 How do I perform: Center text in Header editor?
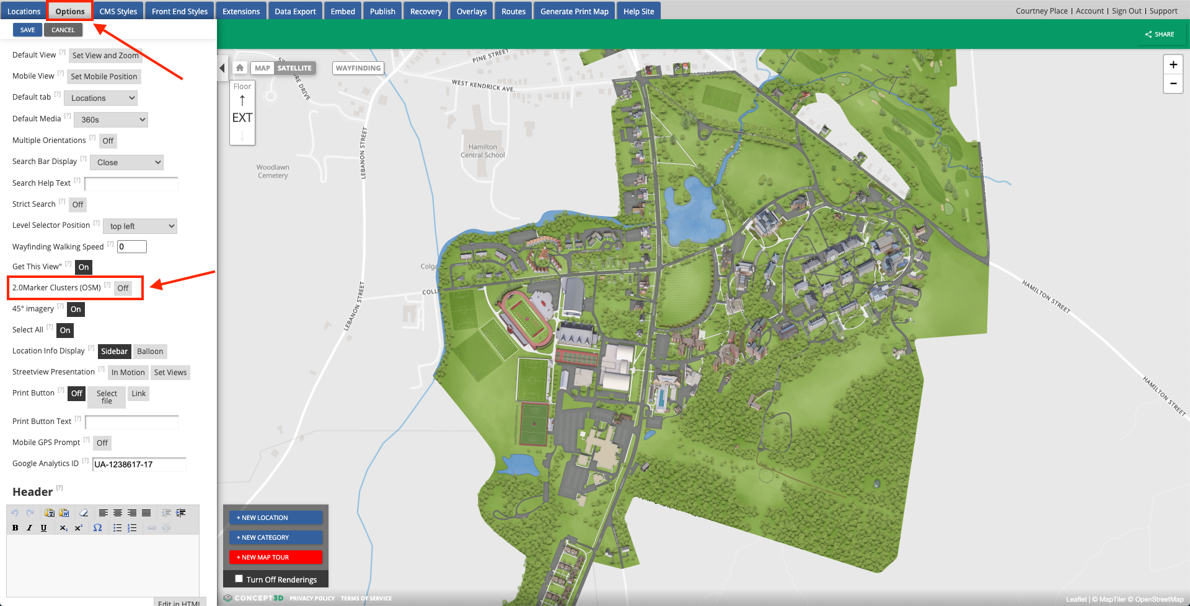(118, 513)
